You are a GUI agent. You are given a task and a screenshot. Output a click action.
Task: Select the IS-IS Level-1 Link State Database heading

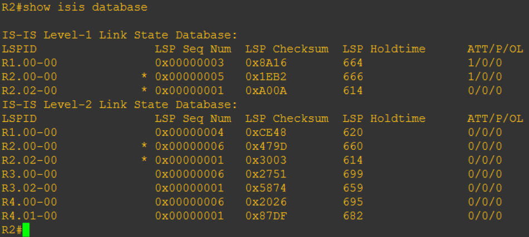point(120,35)
